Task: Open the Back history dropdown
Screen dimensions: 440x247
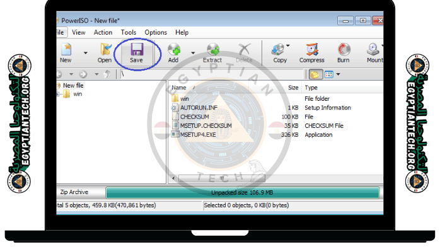Action: click(x=71, y=74)
